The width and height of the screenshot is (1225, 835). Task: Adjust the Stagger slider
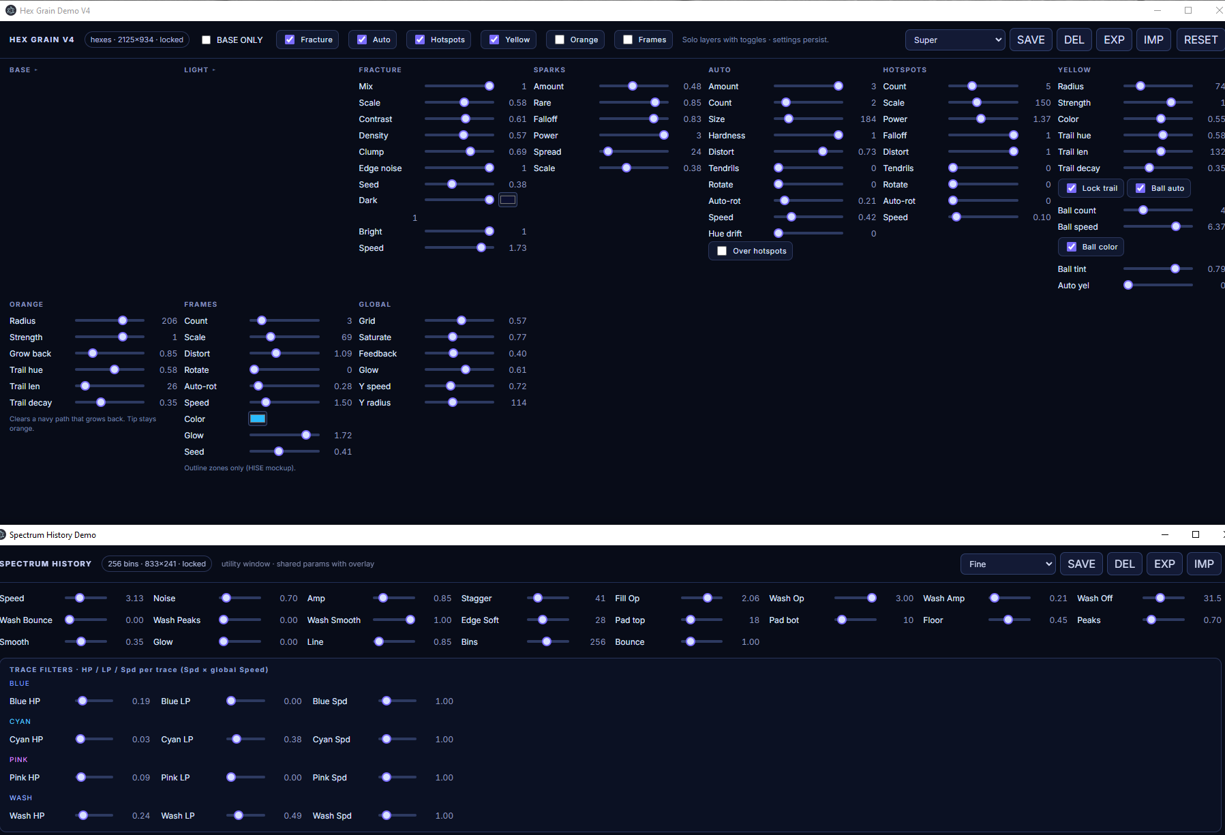pyautogui.click(x=548, y=598)
